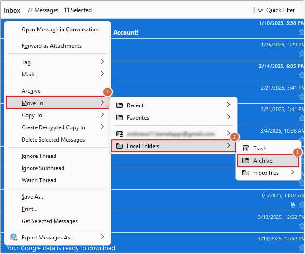Viewport: 305px width, 254px height.
Task: Click the Gmail account mail icon
Action: [x=119, y=134]
